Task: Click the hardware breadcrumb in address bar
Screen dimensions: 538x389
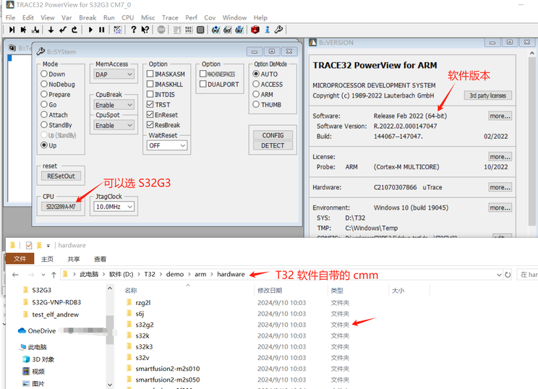Action: coord(231,275)
